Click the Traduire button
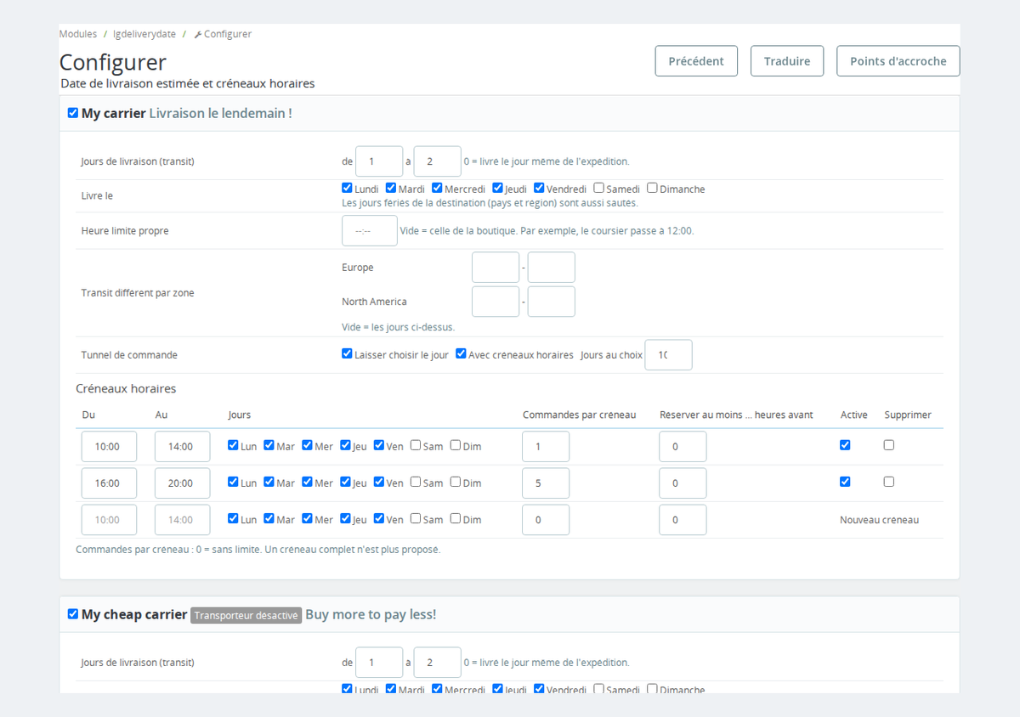 787,61
